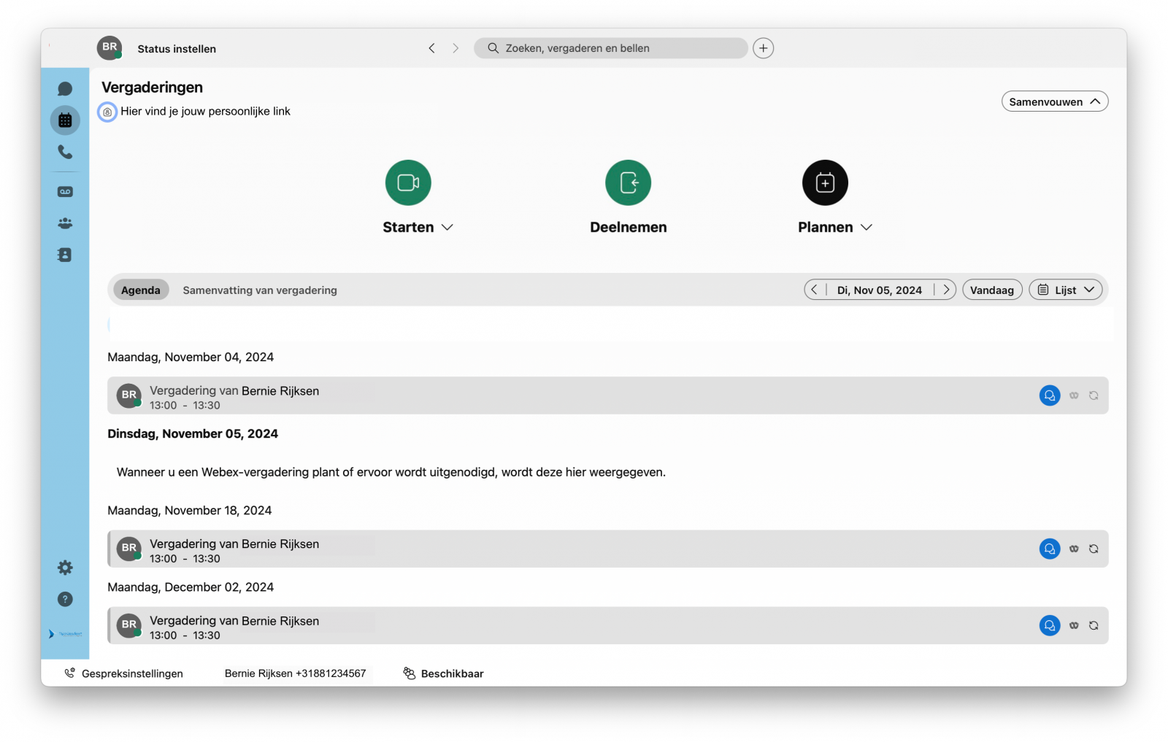The width and height of the screenshot is (1168, 742).
Task: Expand the Starten dropdown arrow
Action: (447, 228)
